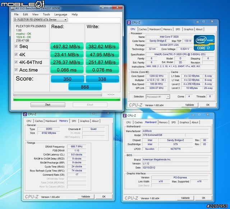Open About tab in top CPU-Z window
The width and height of the screenshot is (230, 209).
point(199,29)
